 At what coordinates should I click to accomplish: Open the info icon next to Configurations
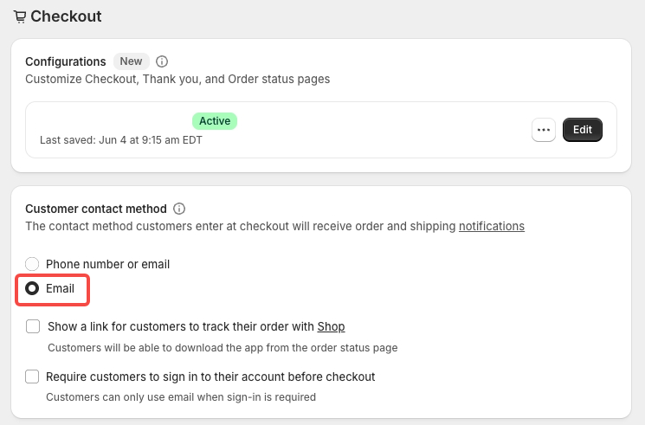pyautogui.click(x=162, y=61)
